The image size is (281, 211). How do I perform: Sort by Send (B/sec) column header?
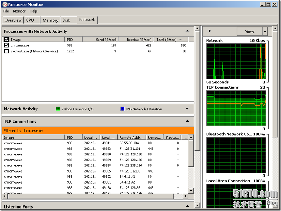[100, 40]
